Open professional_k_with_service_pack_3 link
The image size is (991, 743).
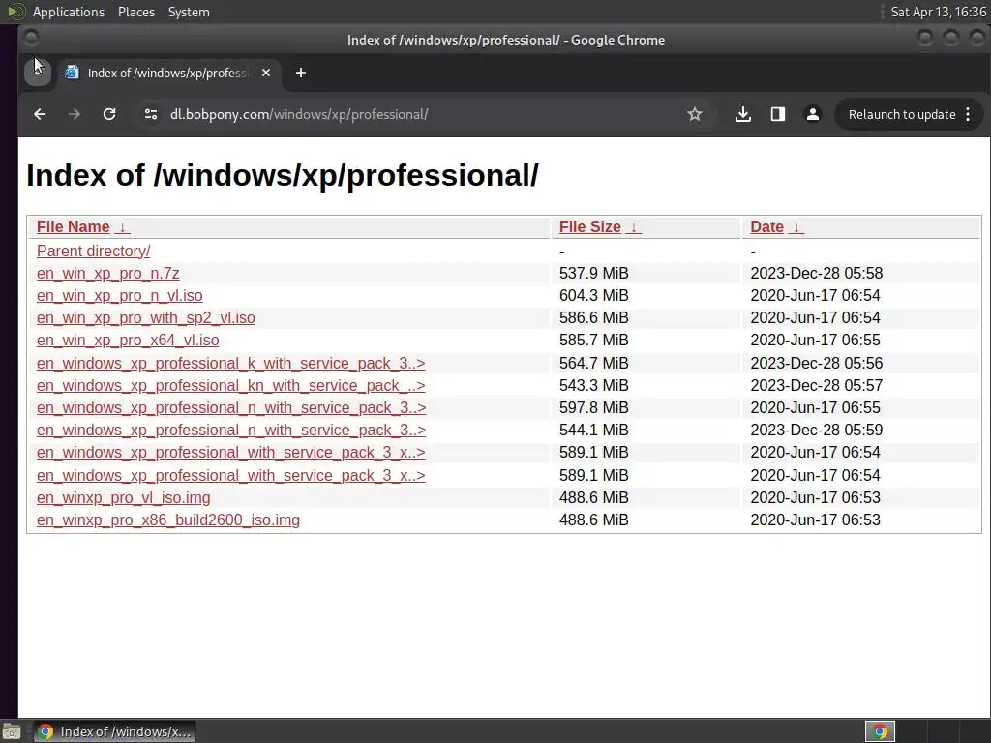click(x=230, y=364)
